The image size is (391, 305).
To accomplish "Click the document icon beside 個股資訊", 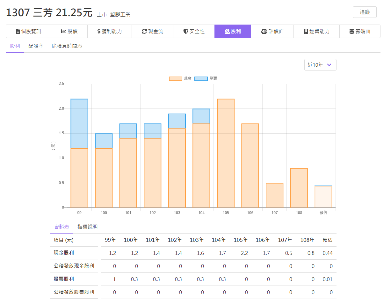I will (x=18, y=31).
